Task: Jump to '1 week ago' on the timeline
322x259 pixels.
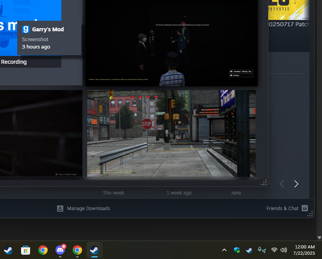Action: coord(179,193)
